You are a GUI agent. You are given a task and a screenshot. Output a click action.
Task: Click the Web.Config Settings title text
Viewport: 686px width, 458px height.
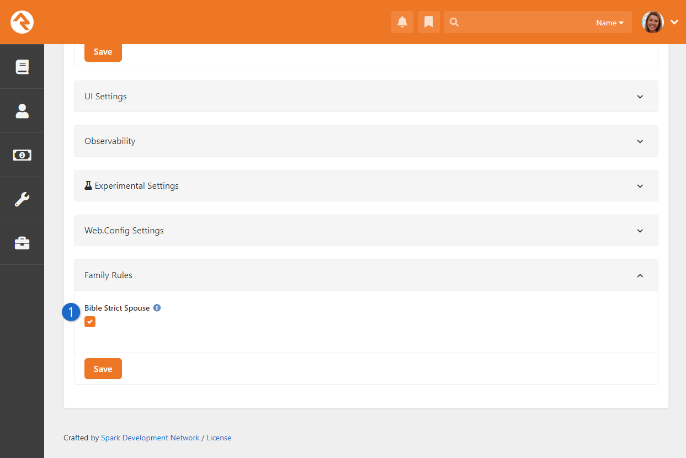(x=124, y=230)
